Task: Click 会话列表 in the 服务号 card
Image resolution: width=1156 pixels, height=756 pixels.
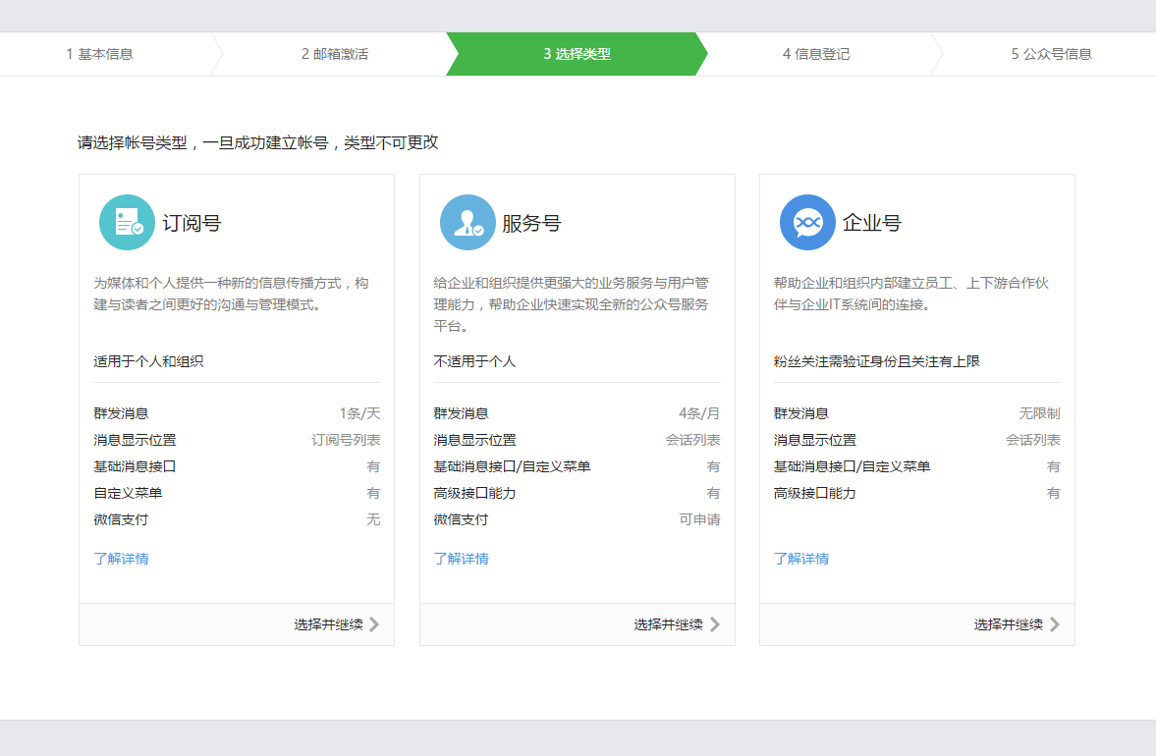Action: tap(693, 440)
